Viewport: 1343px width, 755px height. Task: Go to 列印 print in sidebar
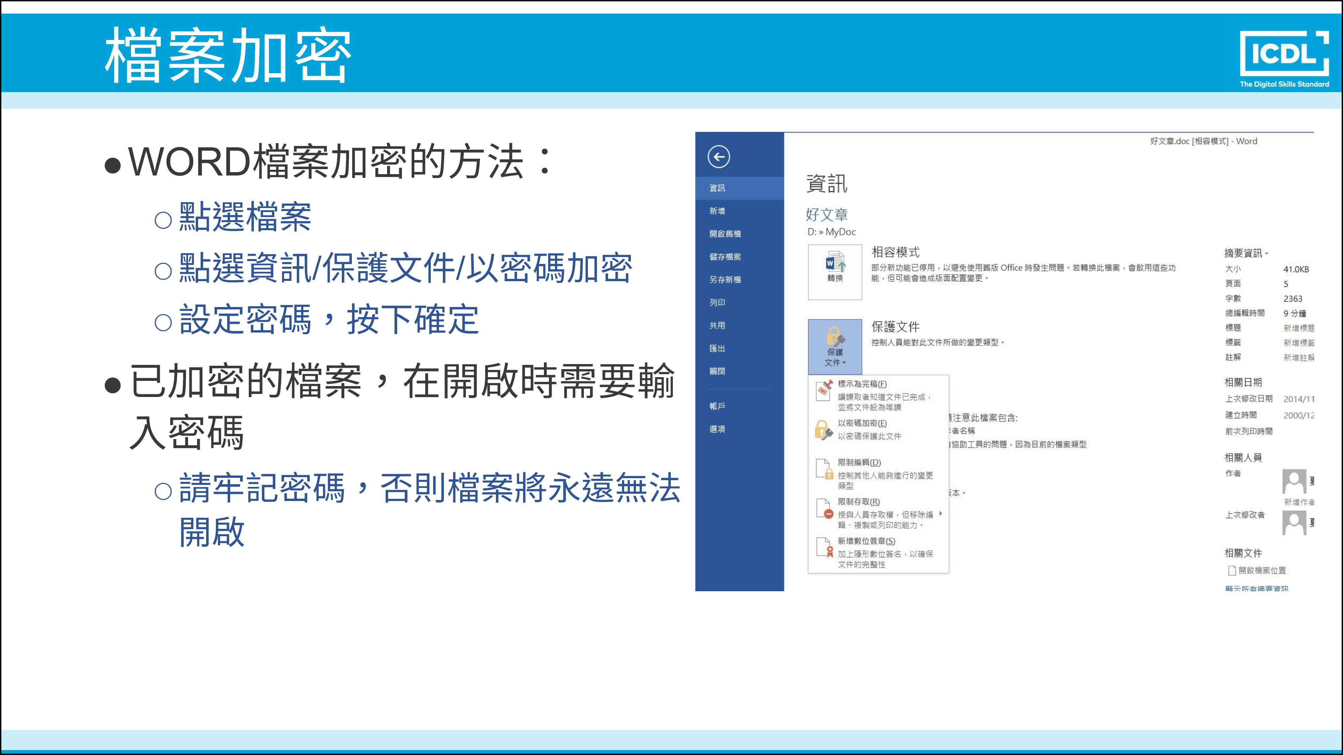pyautogui.click(x=717, y=303)
